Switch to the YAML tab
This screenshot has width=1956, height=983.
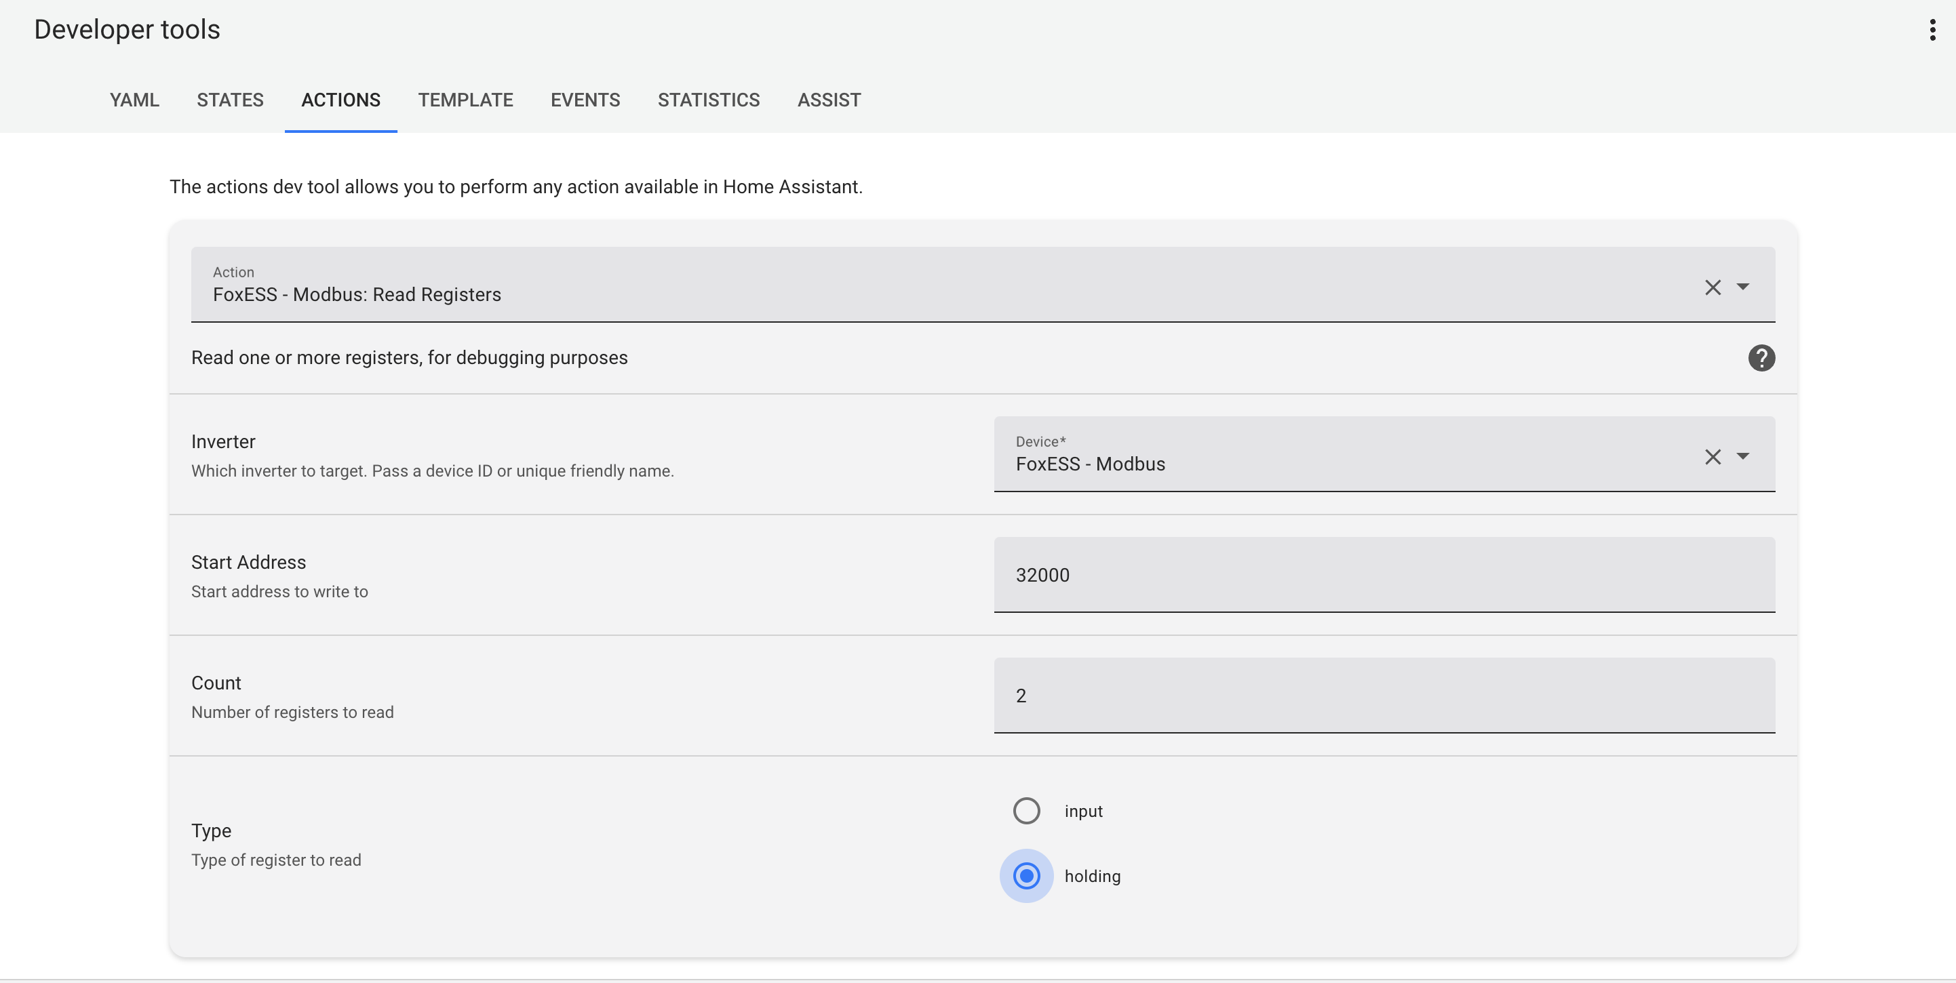click(134, 100)
